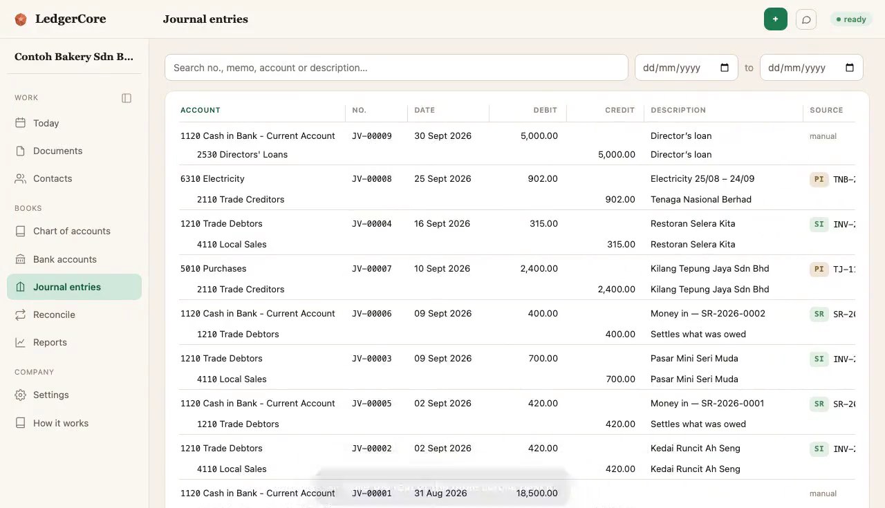Go to Documents
This screenshot has height=508, width=885.
click(74, 151)
